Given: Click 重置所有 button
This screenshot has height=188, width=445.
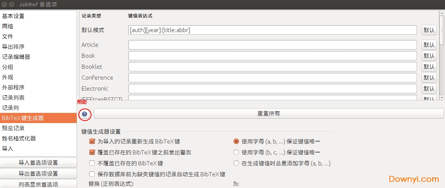Looking at the screenshot, I should [268, 114].
